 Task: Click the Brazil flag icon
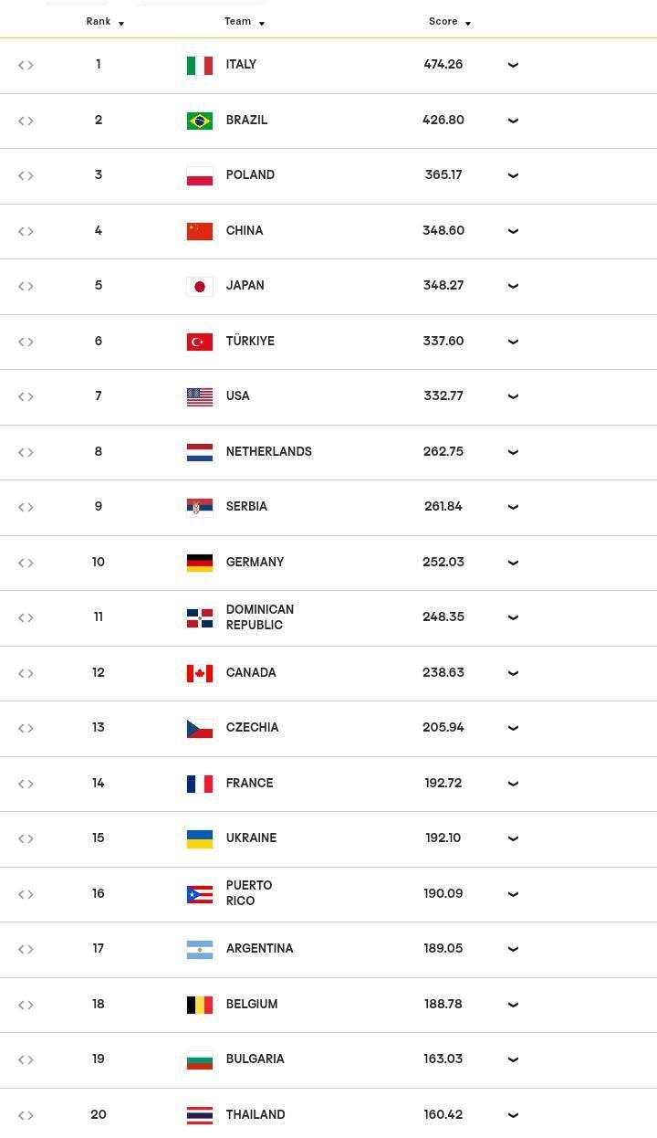tap(200, 121)
